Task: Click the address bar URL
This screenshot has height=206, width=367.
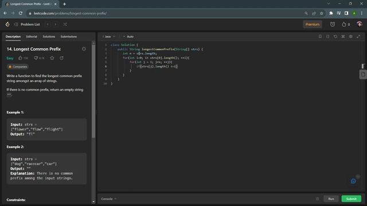Action: 70,13
